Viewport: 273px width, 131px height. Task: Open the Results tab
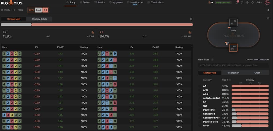[x=99, y=2]
